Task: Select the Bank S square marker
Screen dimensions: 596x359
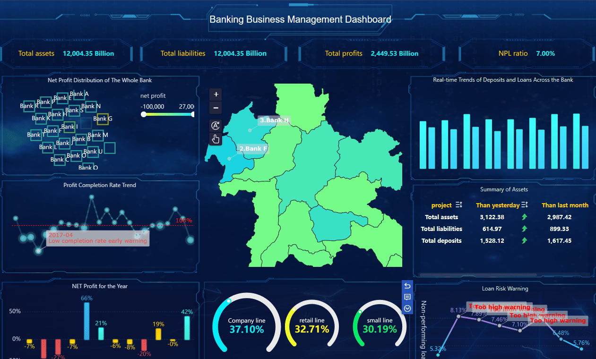Action: click(74, 111)
